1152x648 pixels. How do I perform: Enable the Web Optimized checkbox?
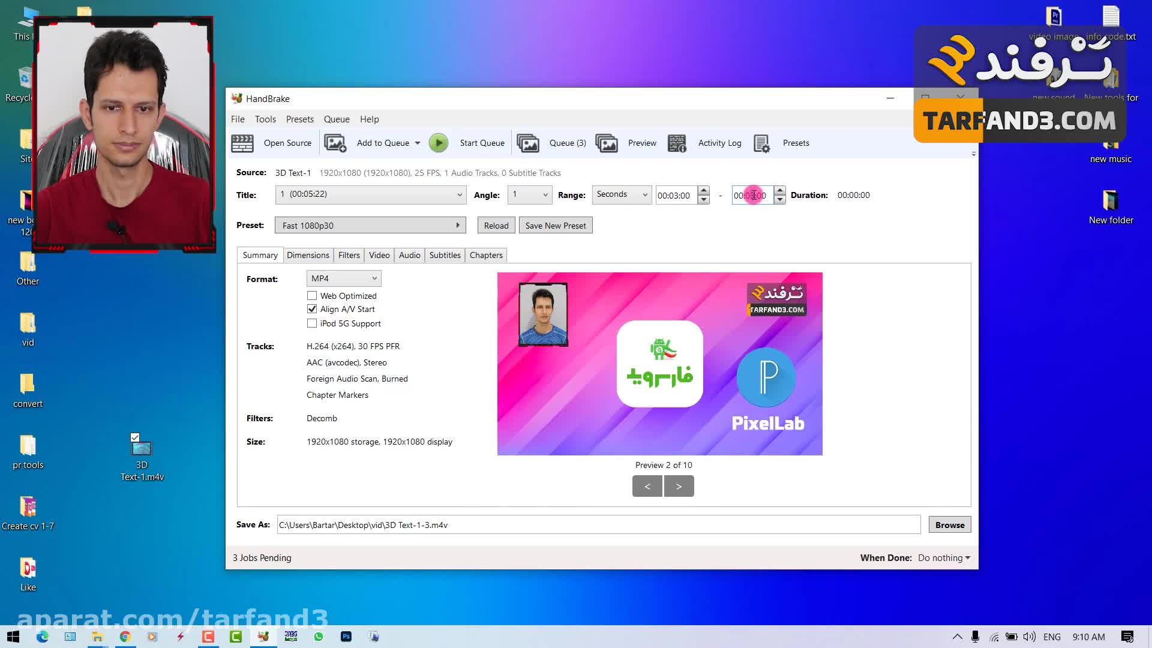pyautogui.click(x=312, y=296)
